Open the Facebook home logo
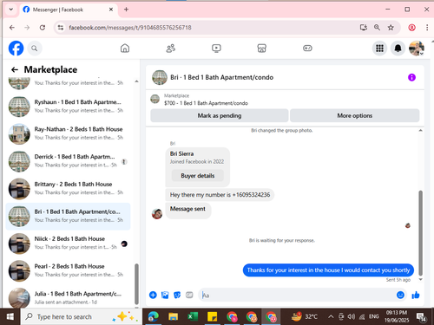 click(x=16, y=48)
